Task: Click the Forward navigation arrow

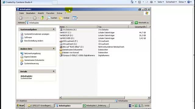Action: coord(34,18)
